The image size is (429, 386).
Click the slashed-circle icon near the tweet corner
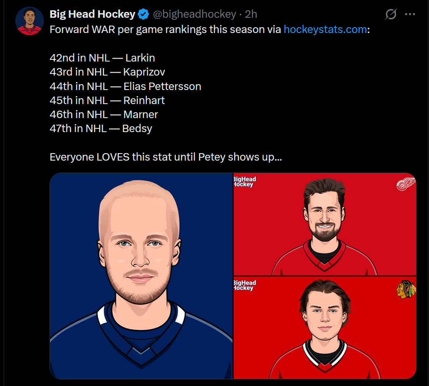coord(390,14)
